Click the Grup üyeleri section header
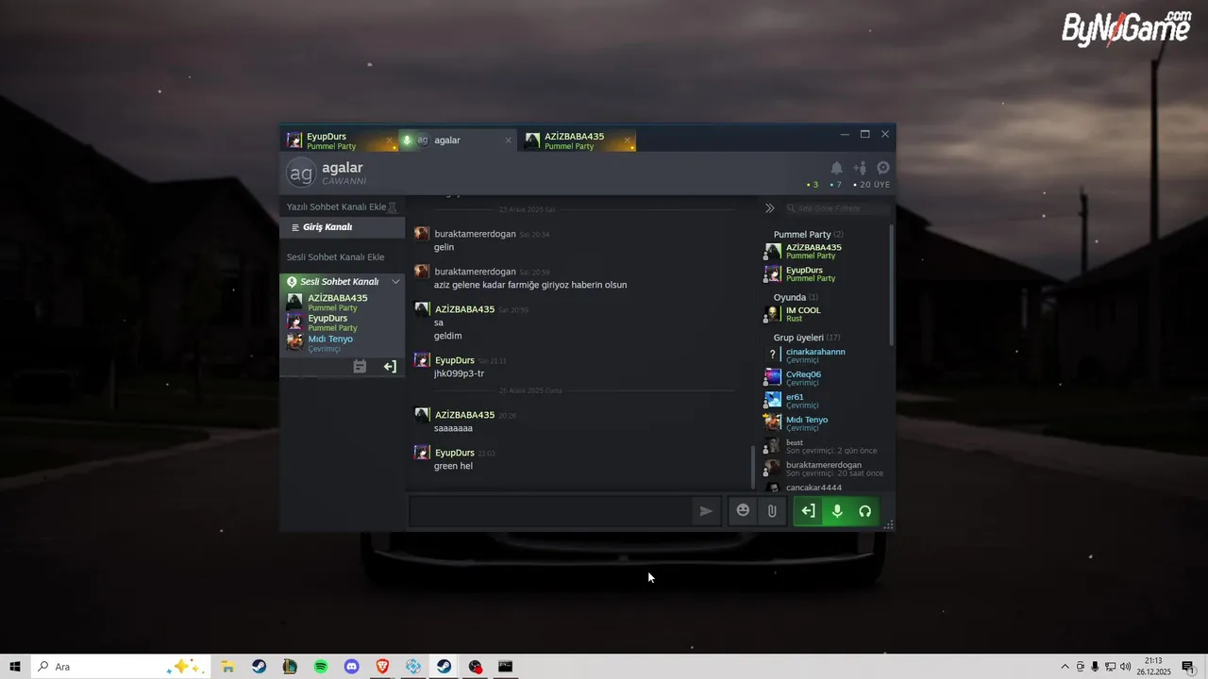1208x679 pixels. [x=807, y=338]
